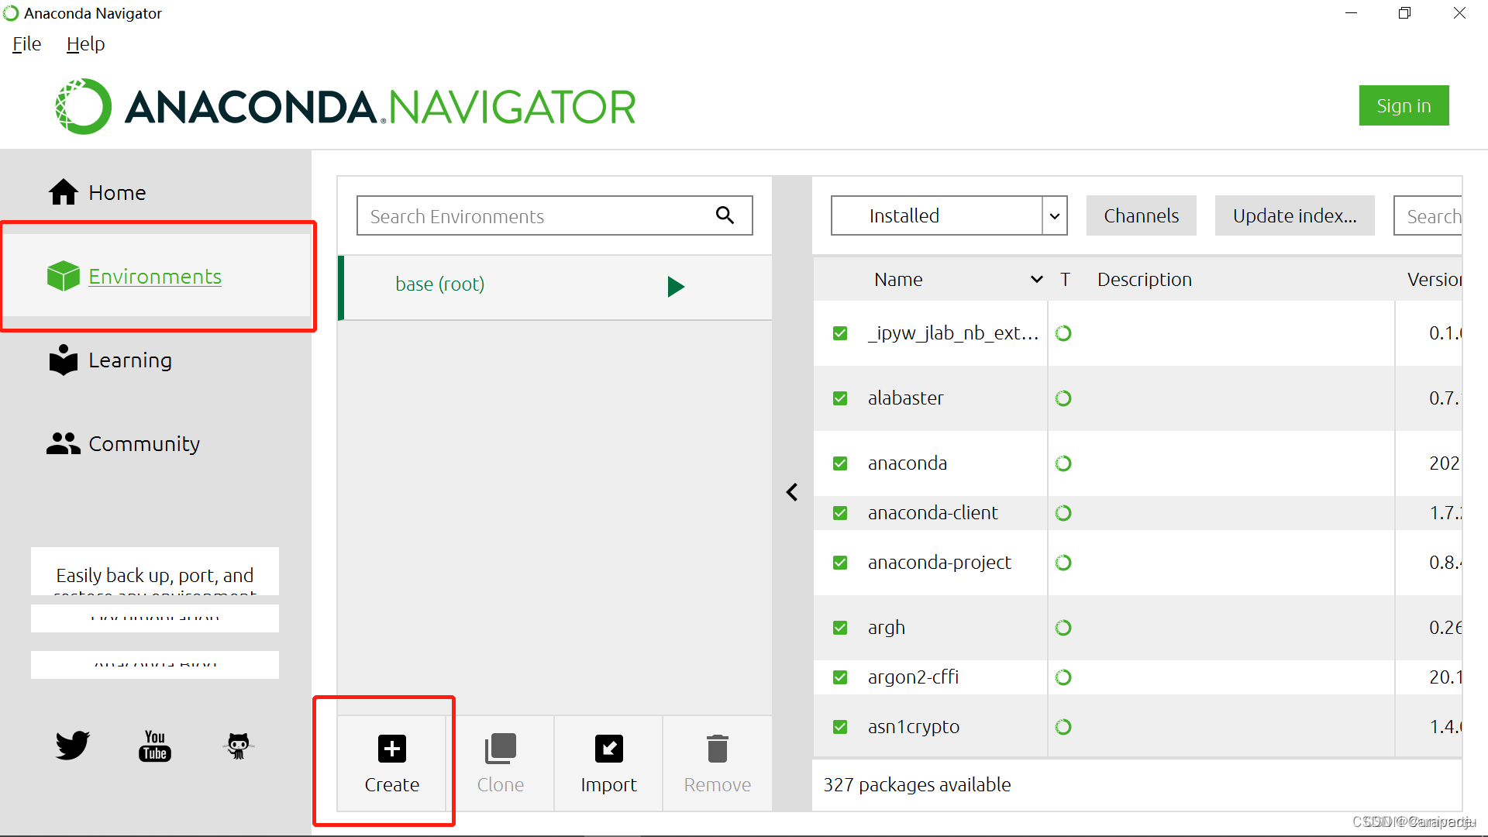Image resolution: width=1488 pixels, height=837 pixels.
Task: Toggle the _ipyw_jlab_nb_ext package checkbox
Action: 840,333
